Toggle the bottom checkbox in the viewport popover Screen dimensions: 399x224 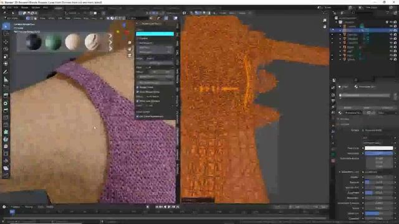[x=138, y=116]
